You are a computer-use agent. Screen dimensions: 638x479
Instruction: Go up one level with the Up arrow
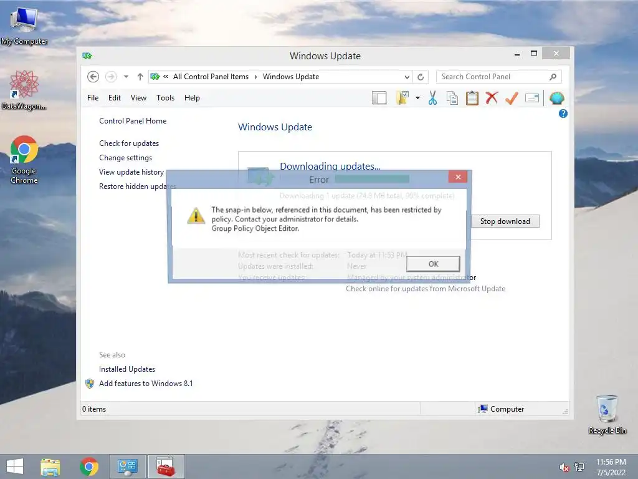click(x=140, y=77)
